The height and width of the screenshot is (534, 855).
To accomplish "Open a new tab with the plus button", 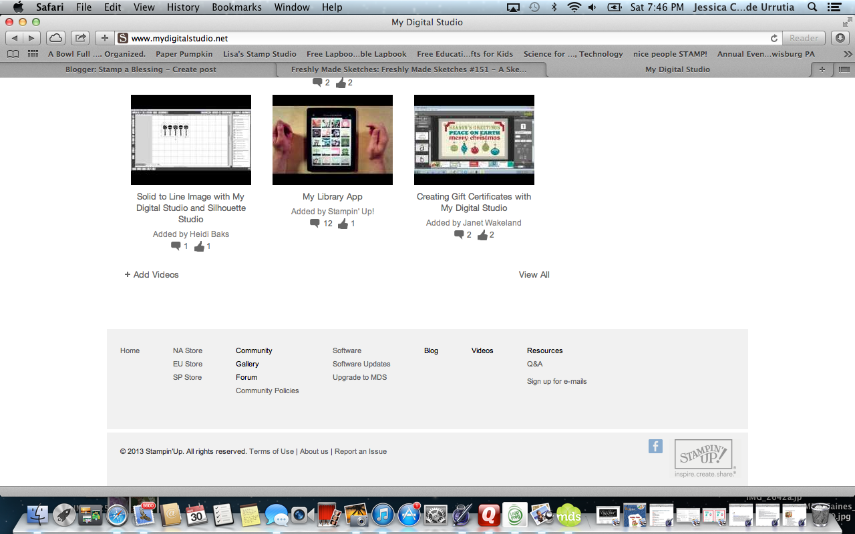I will click(x=822, y=69).
